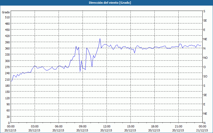
Task: Click the "E" compass label level with 90
Action: click(x=204, y=104)
